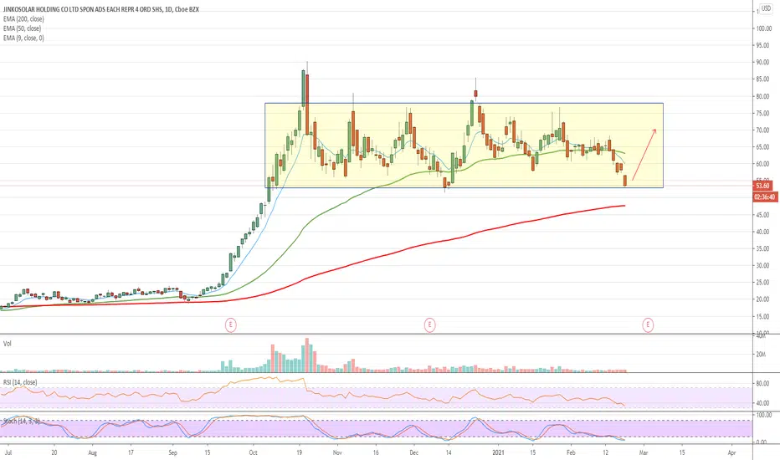This screenshot has width=780, height=460.
Task: Click the 25.00 price axis label
Action: click(x=762, y=283)
